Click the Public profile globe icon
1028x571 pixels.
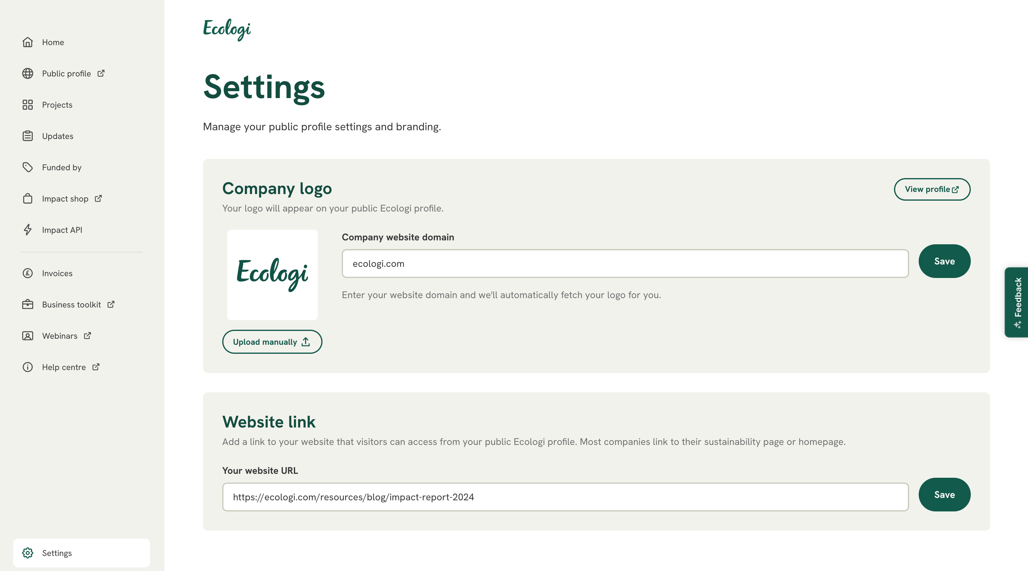[27, 73]
